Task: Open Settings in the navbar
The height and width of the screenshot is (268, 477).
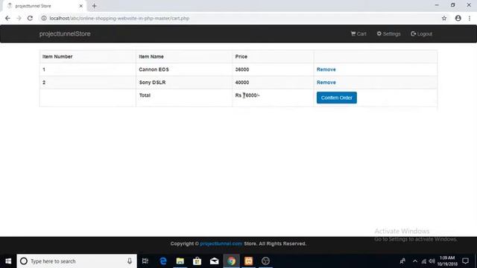Action: pyautogui.click(x=388, y=33)
